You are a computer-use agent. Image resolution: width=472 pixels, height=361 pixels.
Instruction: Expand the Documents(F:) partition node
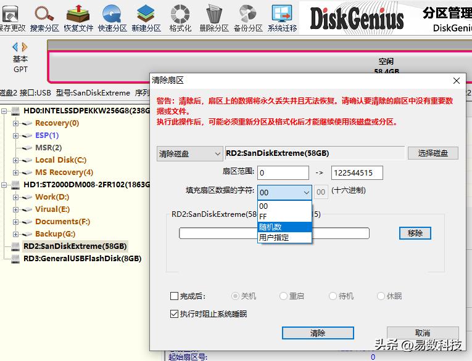point(15,222)
